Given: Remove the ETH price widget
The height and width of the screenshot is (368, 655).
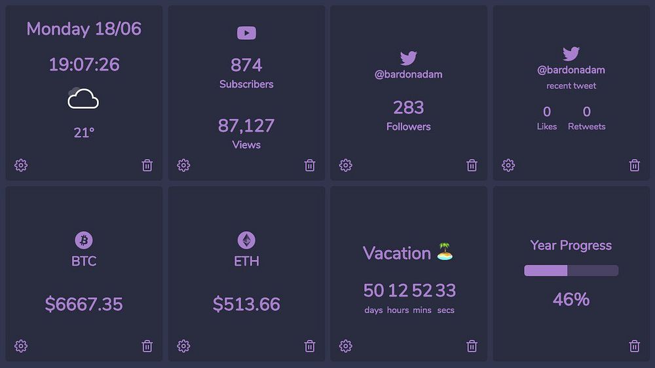Looking at the screenshot, I should (310, 346).
